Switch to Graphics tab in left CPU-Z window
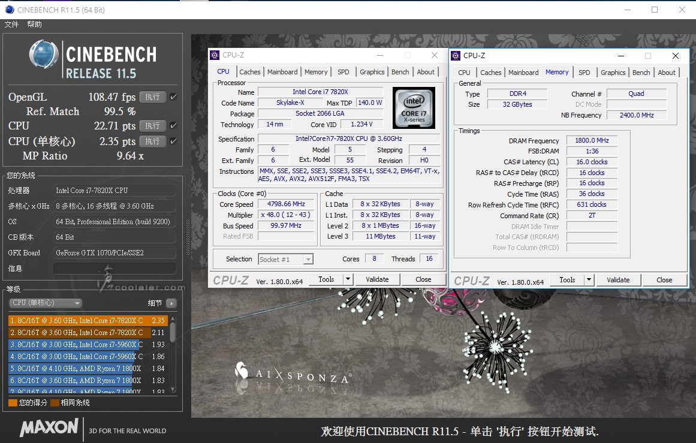The width and height of the screenshot is (696, 443). 372,72
